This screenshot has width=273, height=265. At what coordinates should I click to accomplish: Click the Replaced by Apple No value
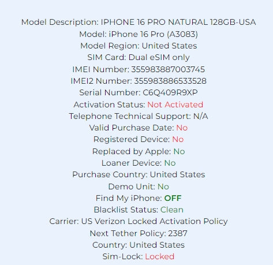[x=179, y=151]
